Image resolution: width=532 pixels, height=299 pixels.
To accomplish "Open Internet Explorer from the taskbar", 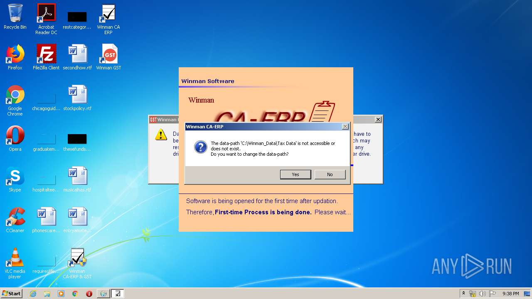I will (x=33, y=294).
